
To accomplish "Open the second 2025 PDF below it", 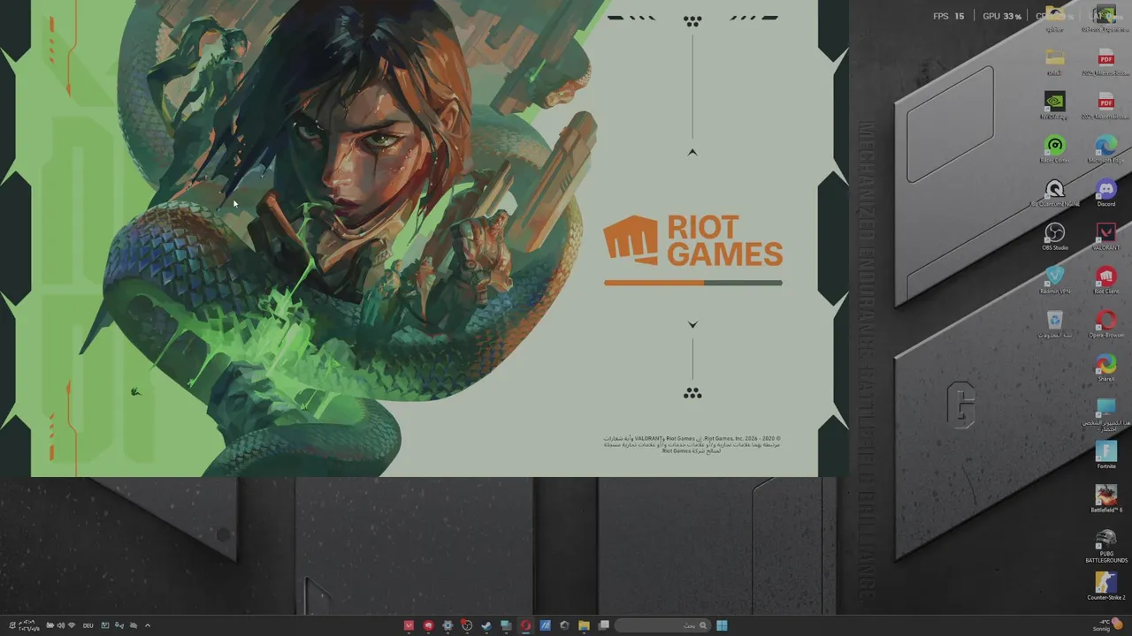I will coord(1105,105).
